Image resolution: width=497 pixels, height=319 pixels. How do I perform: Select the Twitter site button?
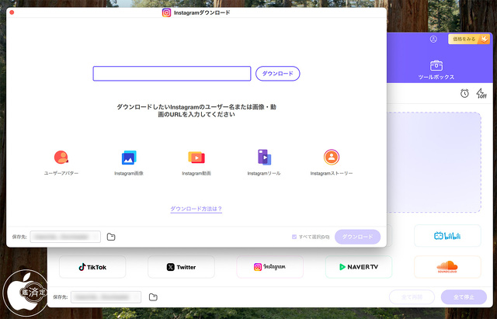click(x=181, y=267)
